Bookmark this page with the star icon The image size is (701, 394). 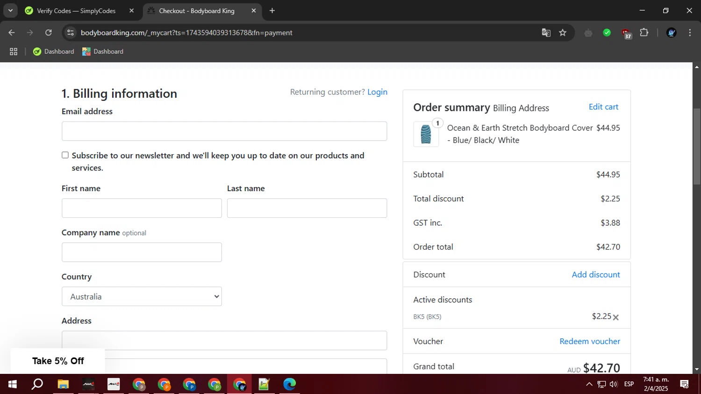tap(563, 33)
